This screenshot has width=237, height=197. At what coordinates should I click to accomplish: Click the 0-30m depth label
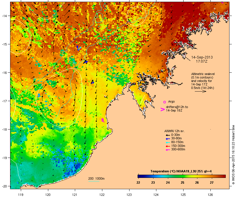pyautogui.click(x=175, y=135)
